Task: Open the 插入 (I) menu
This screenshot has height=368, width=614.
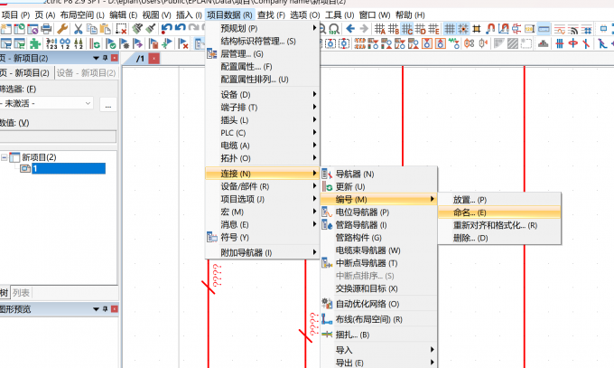Action: tap(189, 14)
